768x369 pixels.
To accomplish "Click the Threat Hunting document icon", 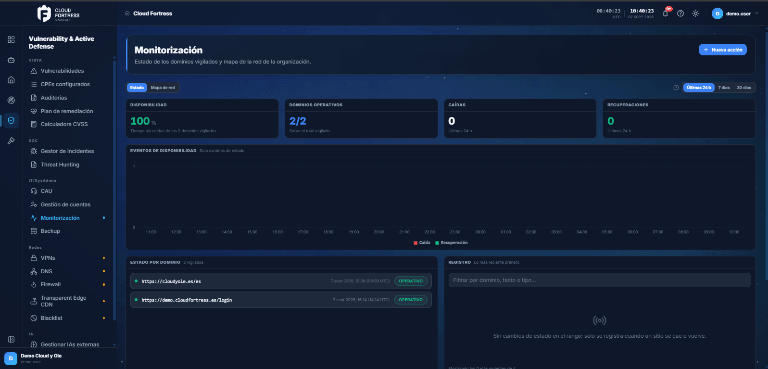I will [34, 165].
